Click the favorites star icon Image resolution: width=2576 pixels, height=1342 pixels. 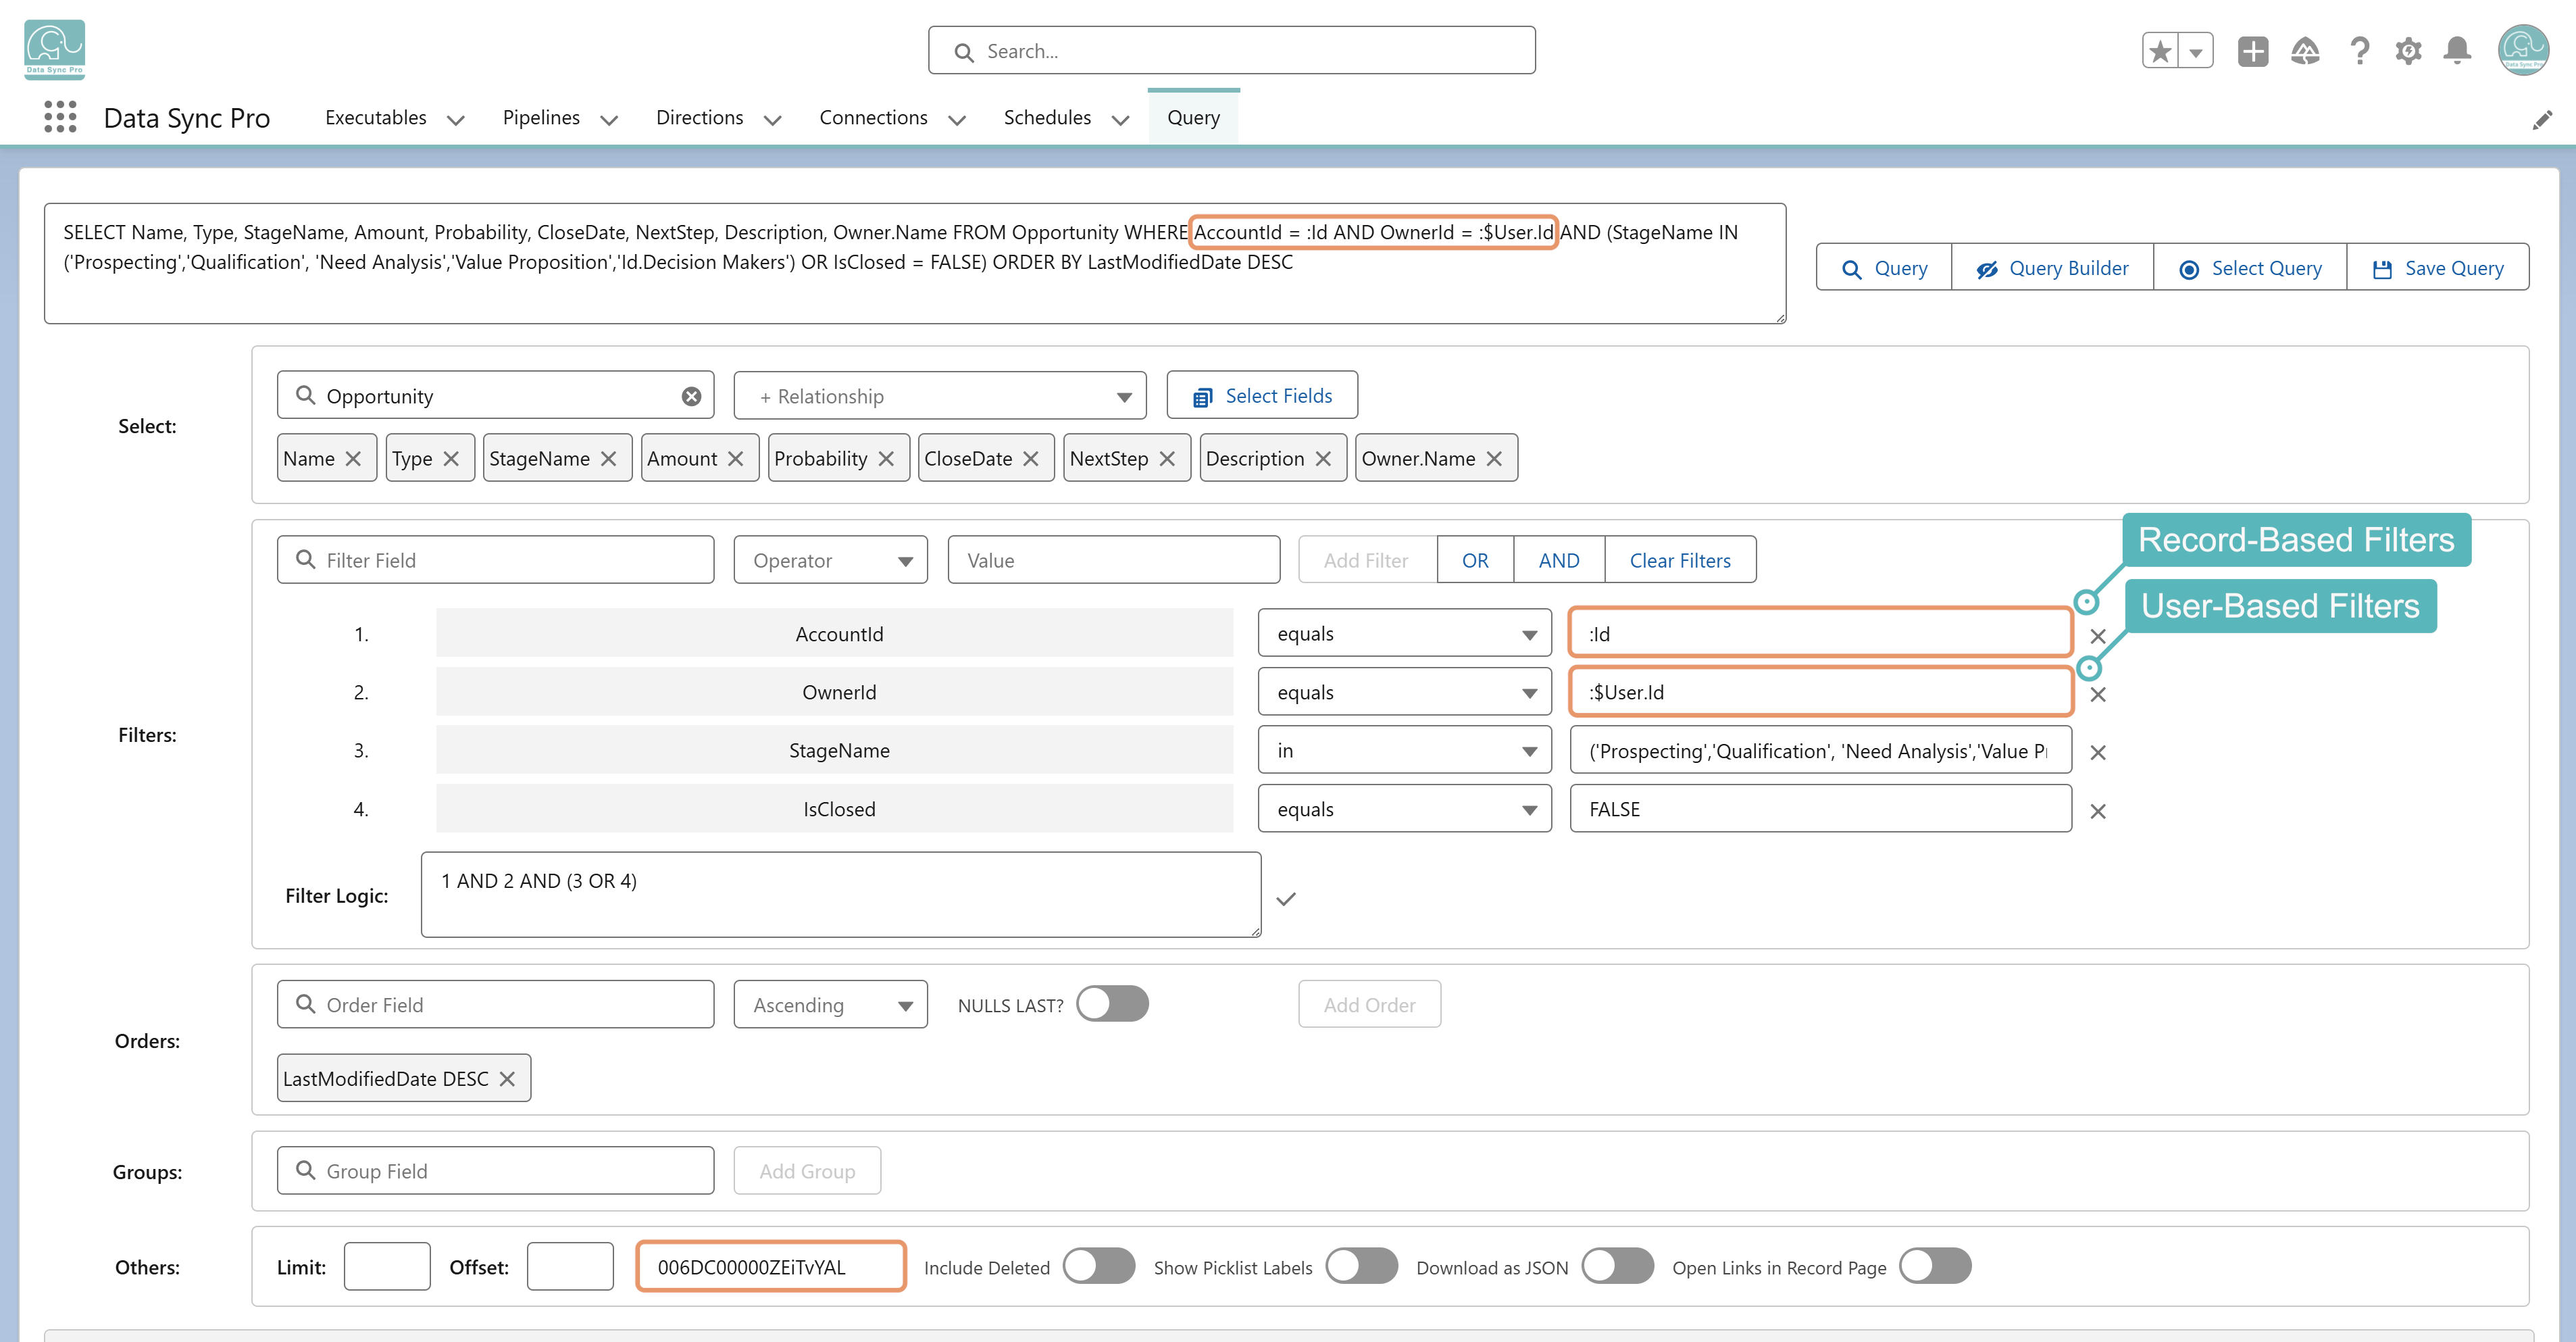point(2160,51)
